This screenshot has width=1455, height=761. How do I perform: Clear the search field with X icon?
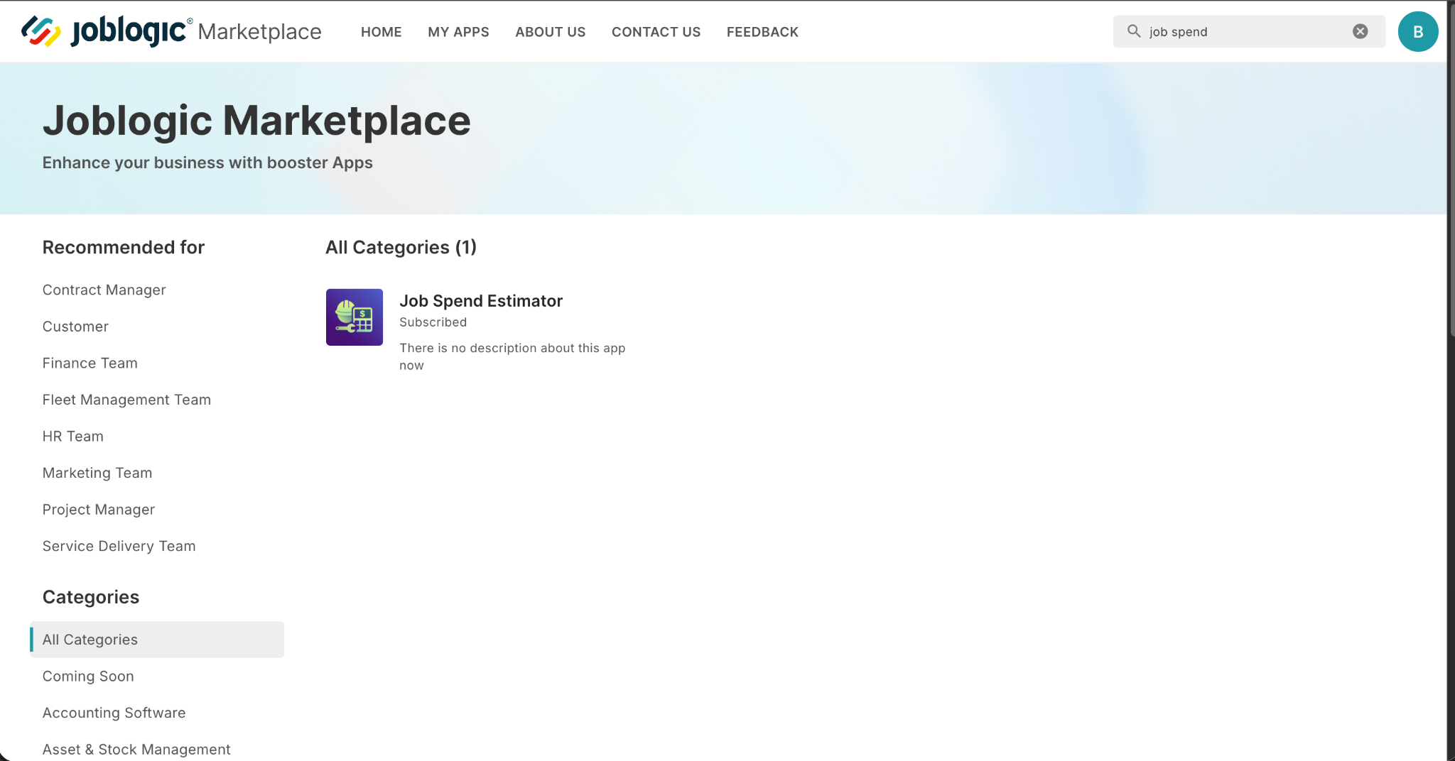[1360, 31]
